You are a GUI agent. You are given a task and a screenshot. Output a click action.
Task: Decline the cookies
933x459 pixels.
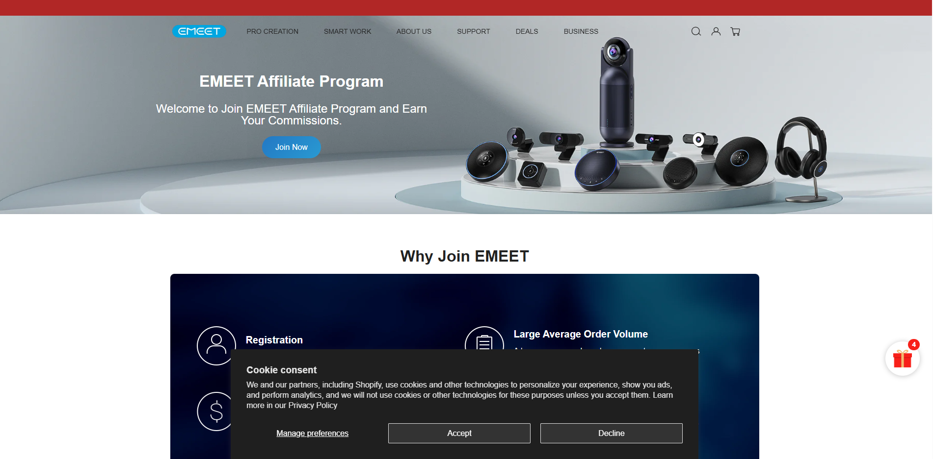point(612,433)
